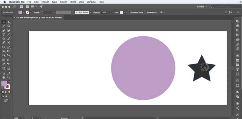
Task: Select the Zoom magnifier tool
Action: click(x=9, y=78)
